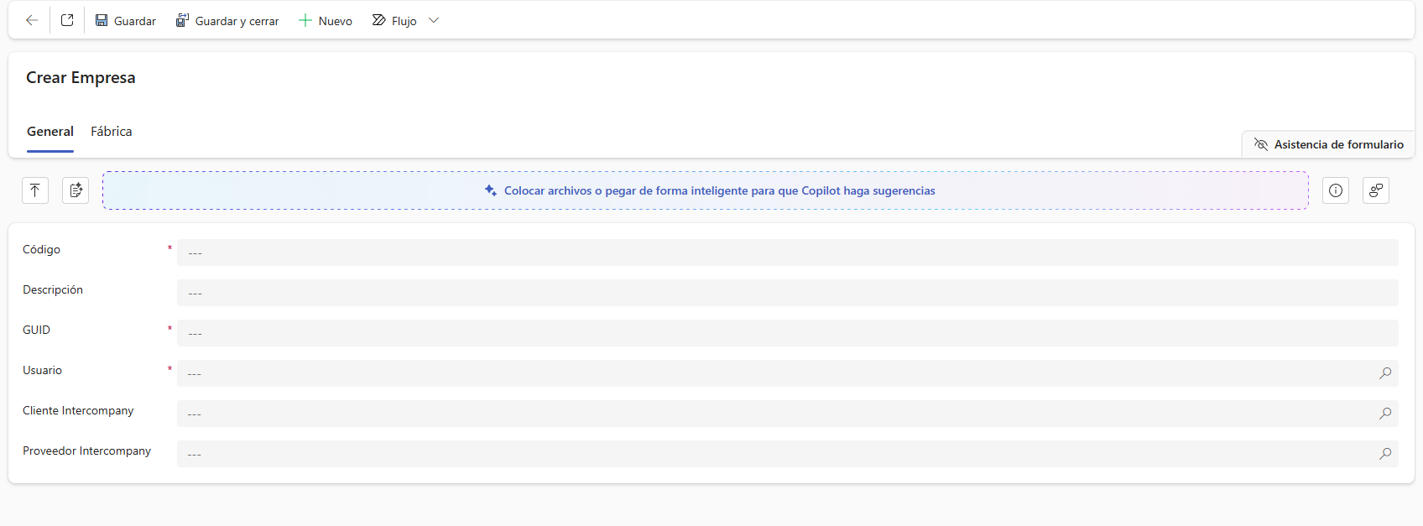The width and height of the screenshot is (1423, 526).
Task: Open form in new window icon
Action: [67, 20]
